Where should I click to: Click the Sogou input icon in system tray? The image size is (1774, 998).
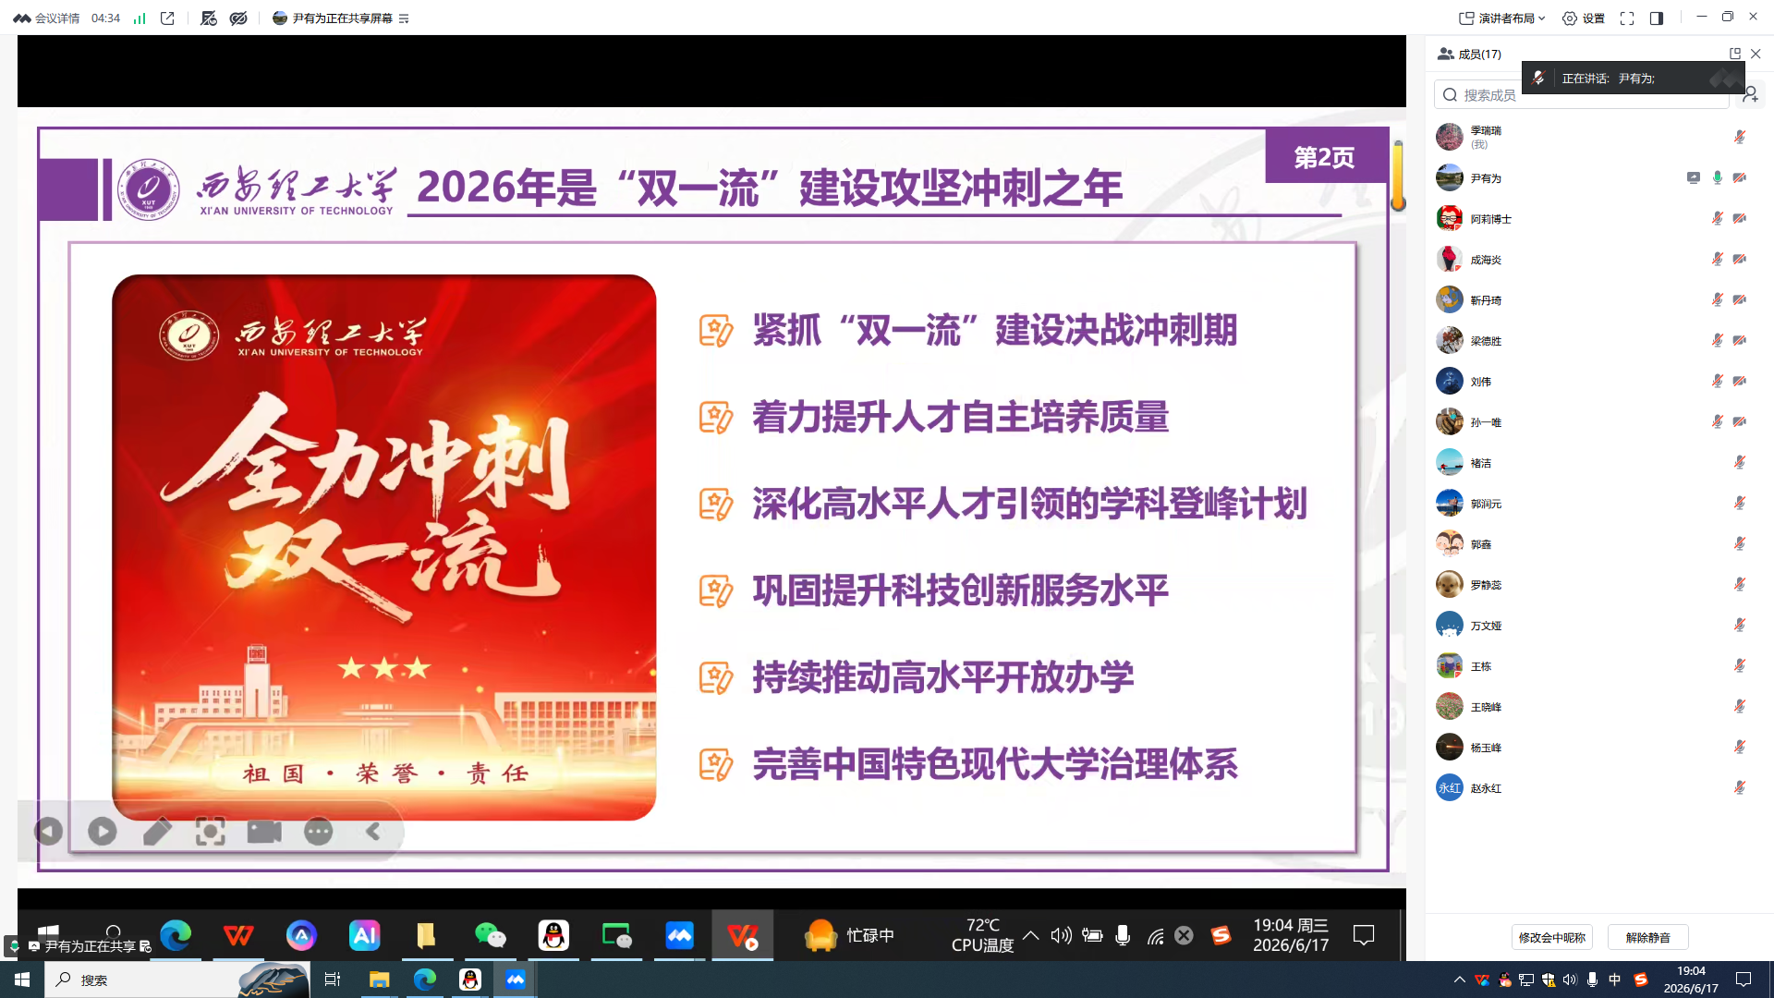tap(1641, 980)
